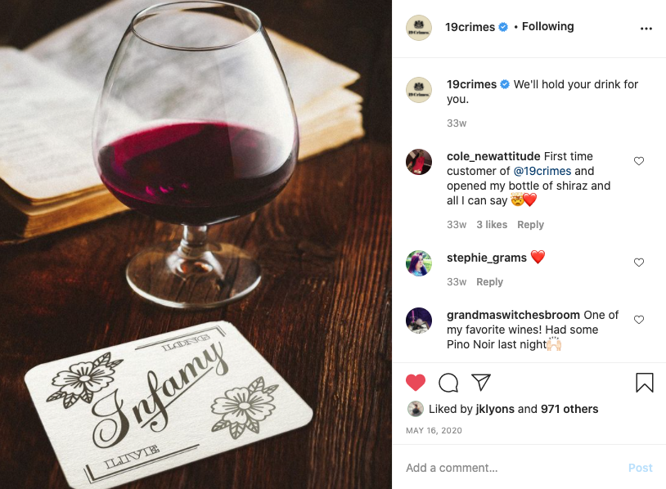The width and height of the screenshot is (666, 489).
Task: Focus the Add a comment field
Action: point(514,468)
